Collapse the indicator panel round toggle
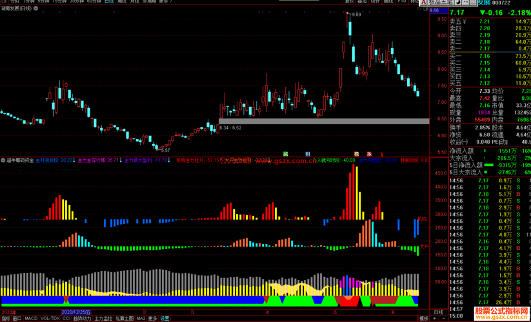 coord(3,160)
